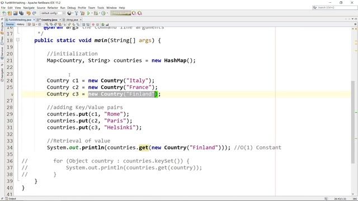Image resolution: width=358 pixels, height=201 pixels.
Task: Click the Uncomment icon in editor toolbar
Action: [x=107, y=24]
